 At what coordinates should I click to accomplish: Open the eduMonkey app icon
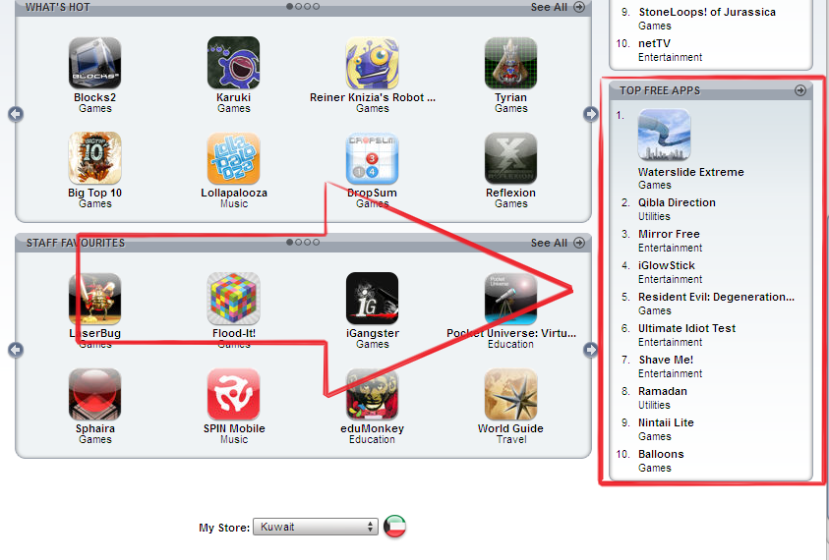pos(372,394)
